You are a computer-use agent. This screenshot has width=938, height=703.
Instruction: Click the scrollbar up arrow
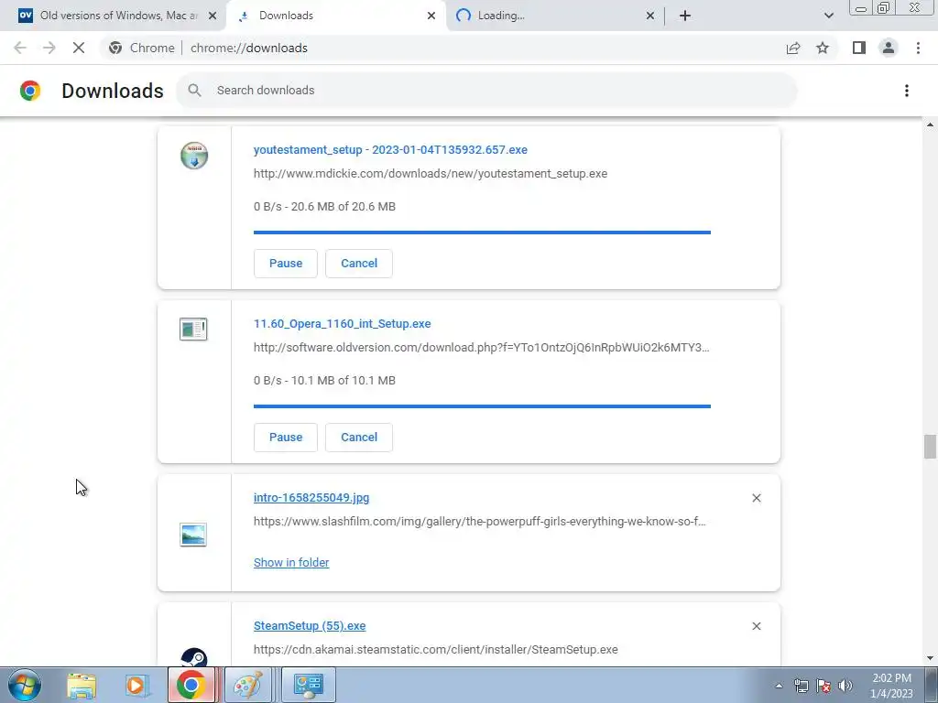pos(930,124)
